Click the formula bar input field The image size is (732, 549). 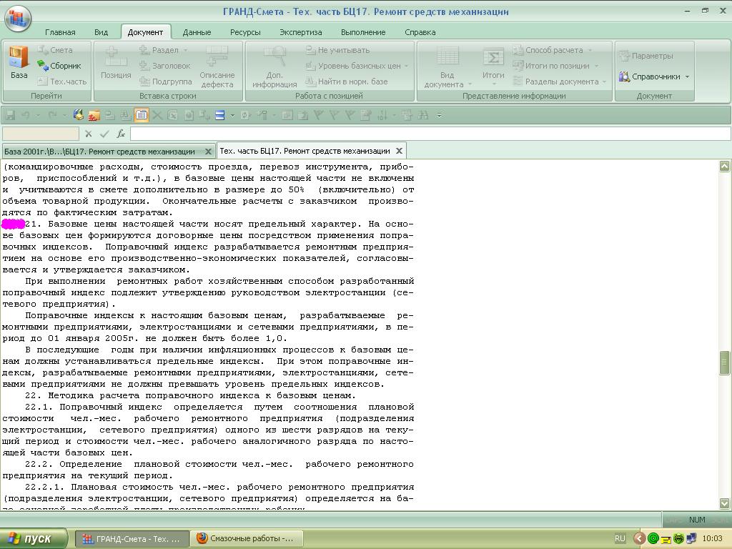[x=429, y=134]
